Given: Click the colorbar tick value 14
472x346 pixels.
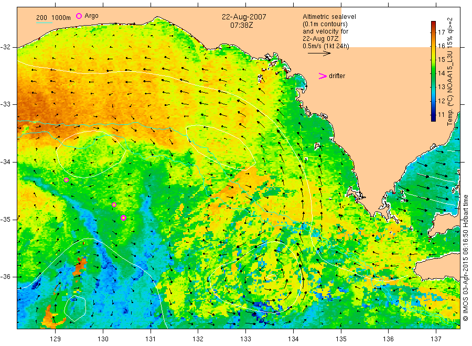Looking at the screenshot, I should pos(441,73).
